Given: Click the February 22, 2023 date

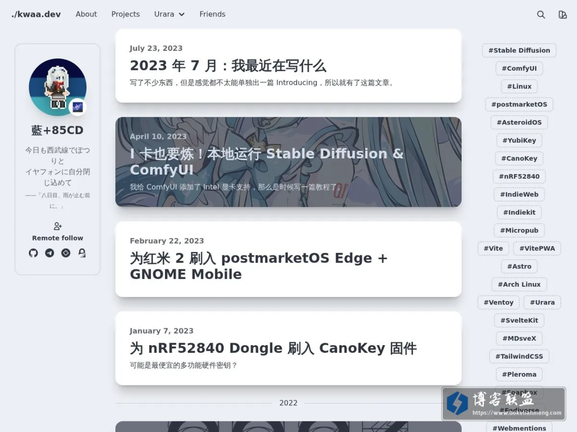Looking at the screenshot, I should 167,241.
